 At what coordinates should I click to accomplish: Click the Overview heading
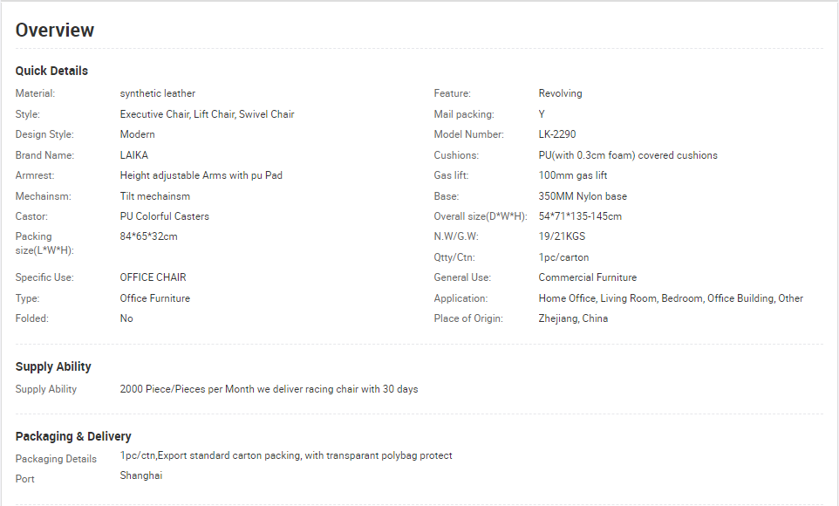tap(55, 30)
